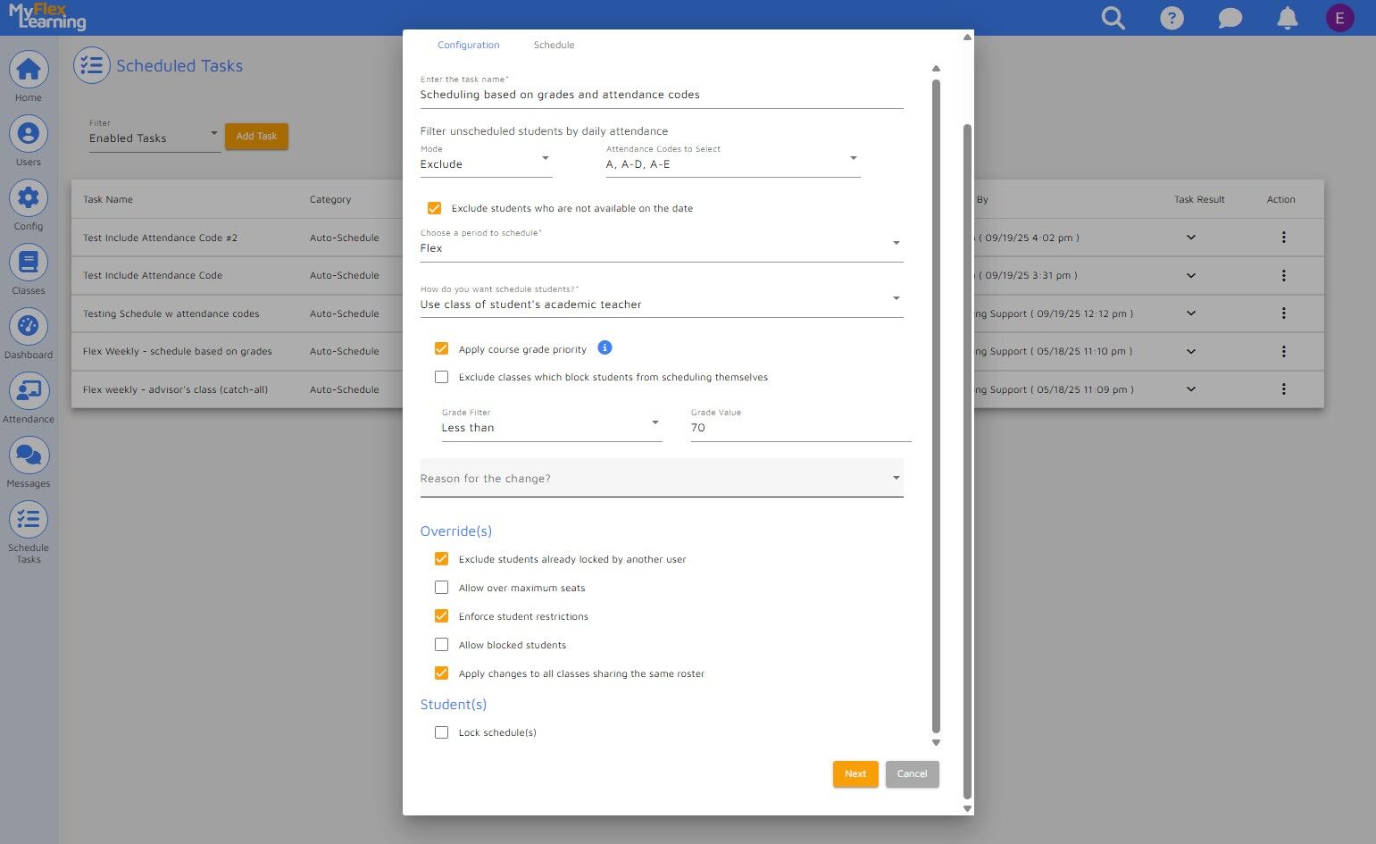Screen dimensions: 1376x844
Task: Click the dialog's inner vertical scrollbar
Action: point(936,406)
